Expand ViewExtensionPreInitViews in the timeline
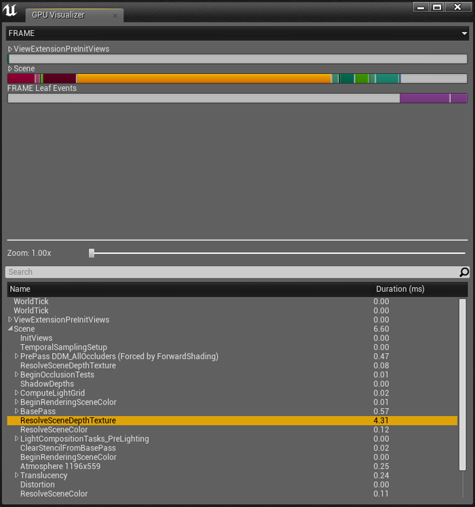 pos(9,49)
